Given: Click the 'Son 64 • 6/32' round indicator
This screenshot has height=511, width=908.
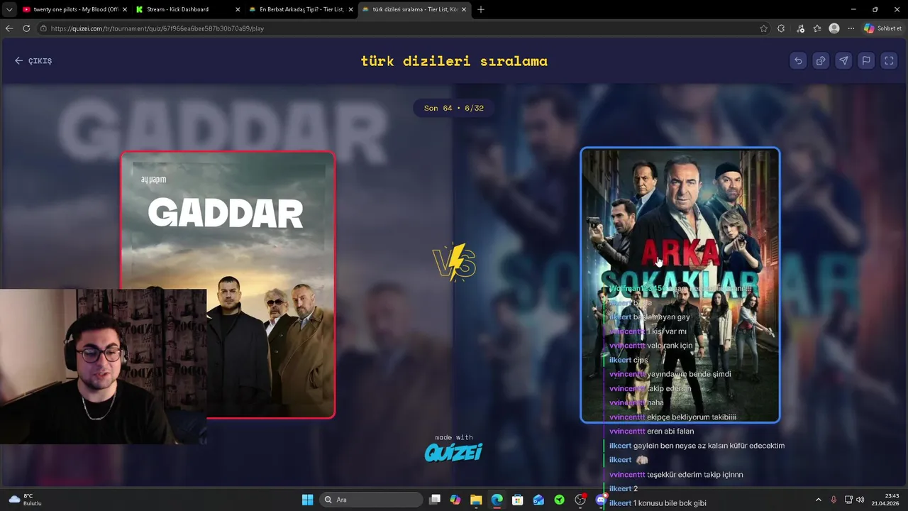Looking at the screenshot, I should point(454,108).
